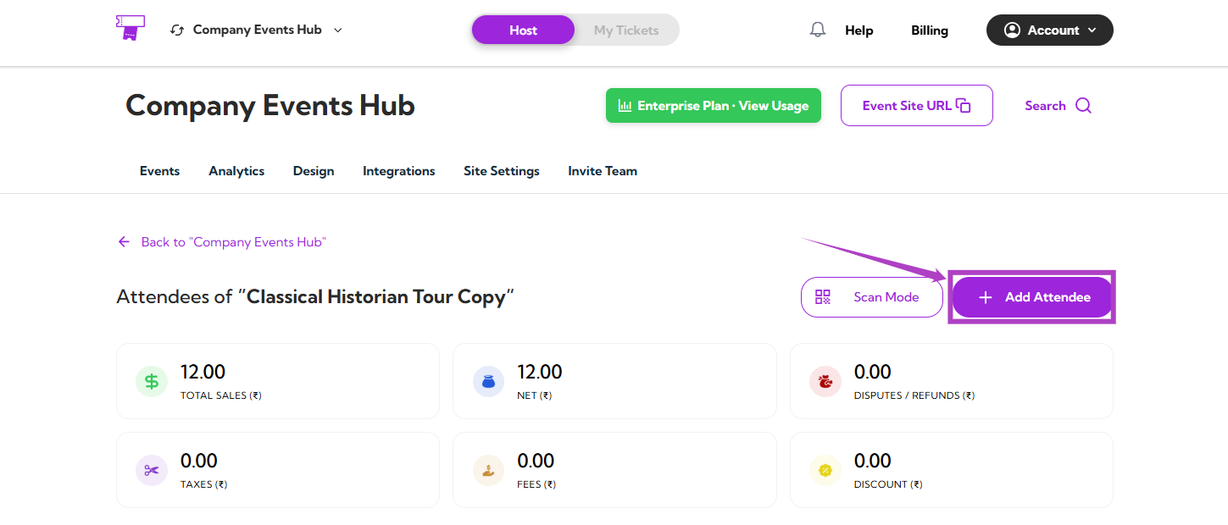
Task: Open search using the magnifying glass icon
Action: pyautogui.click(x=1085, y=105)
